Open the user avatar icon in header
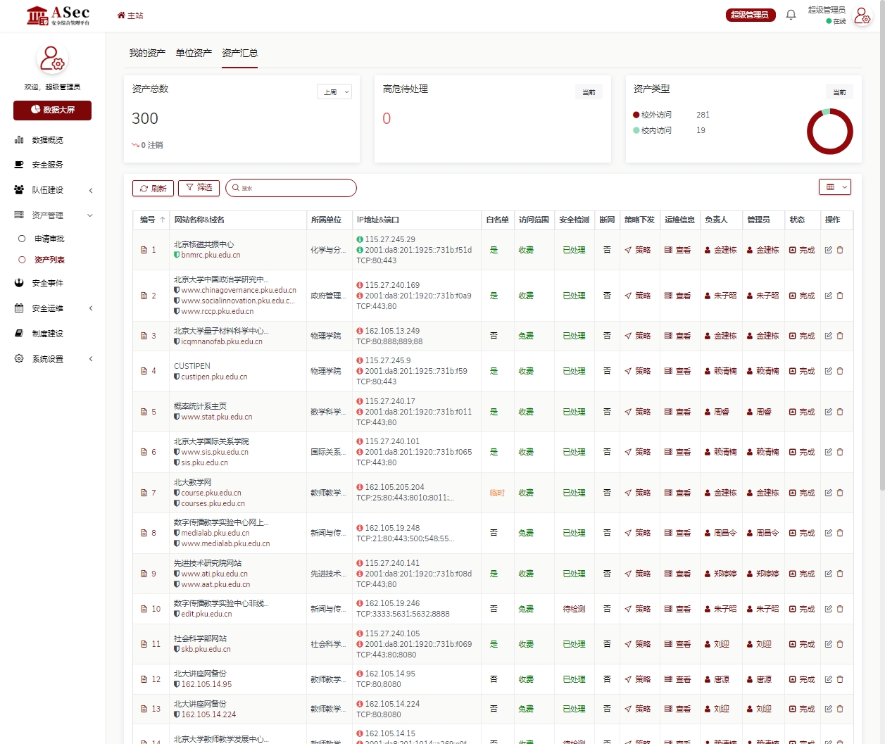This screenshot has height=744, width=885. point(862,15)
